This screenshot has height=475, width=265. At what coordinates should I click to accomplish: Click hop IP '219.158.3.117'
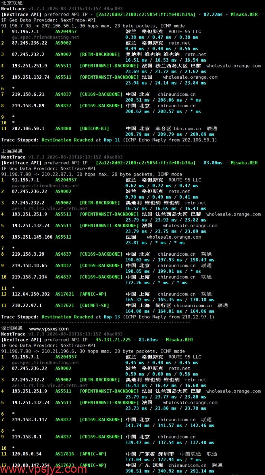(x=29, y=420)
